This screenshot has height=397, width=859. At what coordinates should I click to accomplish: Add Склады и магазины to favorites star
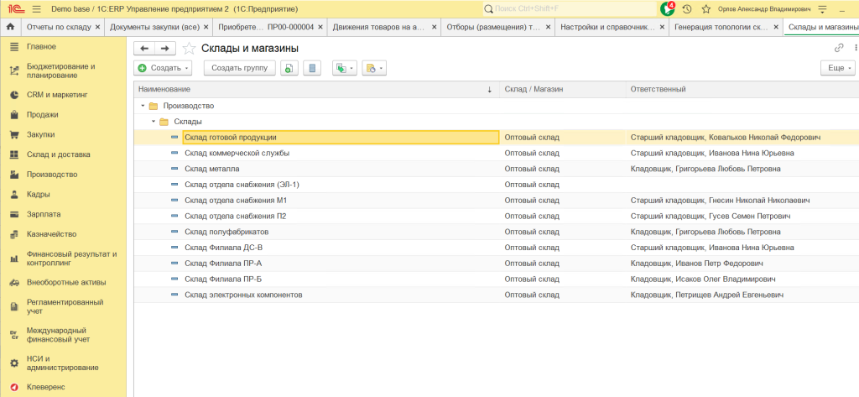point(189,48)
